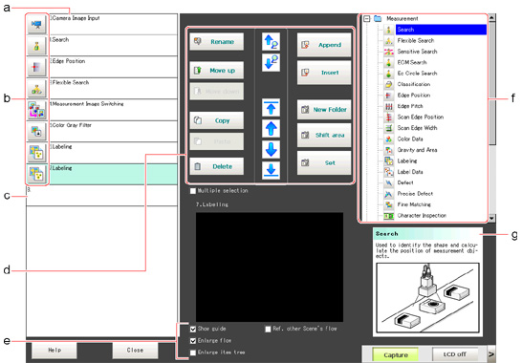Click the Classification icon in item tree
This screenshot has width=522, height=363.
click(x=388, y=84)
